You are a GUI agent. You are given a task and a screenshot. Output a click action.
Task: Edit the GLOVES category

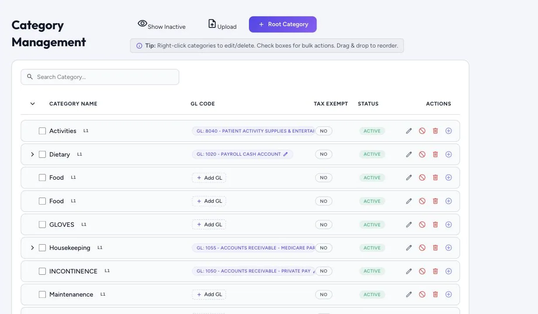(x=409, y=225)
